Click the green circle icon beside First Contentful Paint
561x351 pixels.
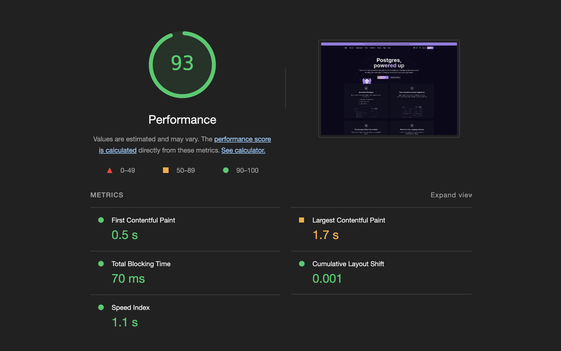point(101,220)
